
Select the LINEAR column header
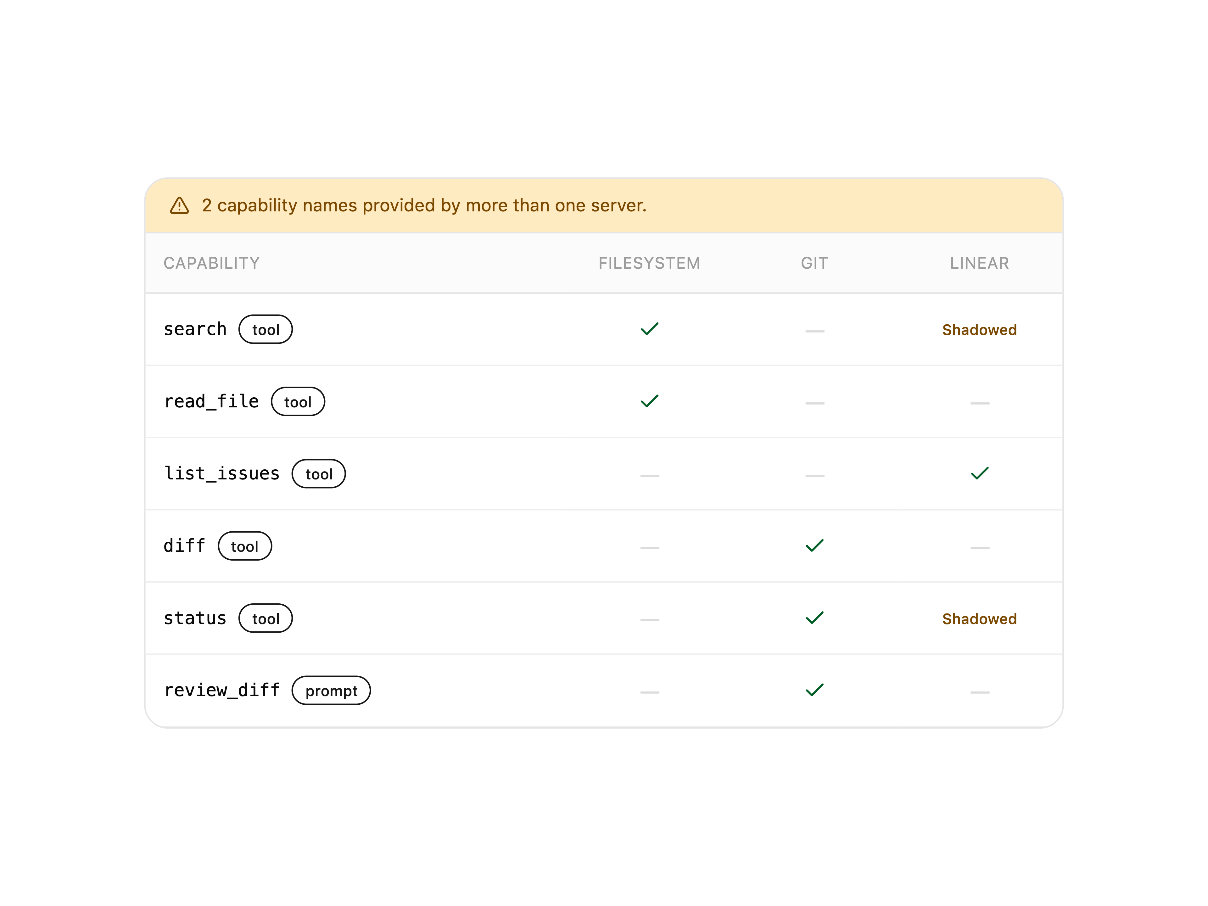point(980,263)
